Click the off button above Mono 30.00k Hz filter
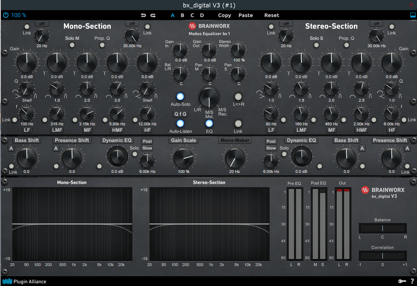 coord(132,24)
